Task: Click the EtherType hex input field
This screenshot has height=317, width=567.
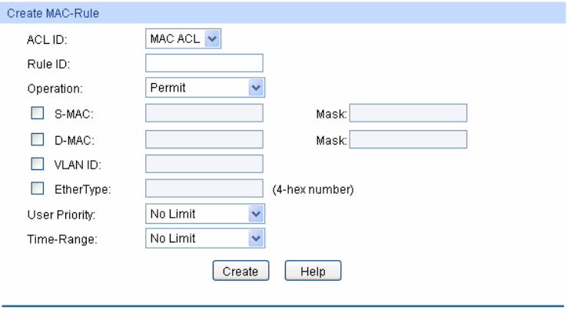Action: click(x=204, y=189)
